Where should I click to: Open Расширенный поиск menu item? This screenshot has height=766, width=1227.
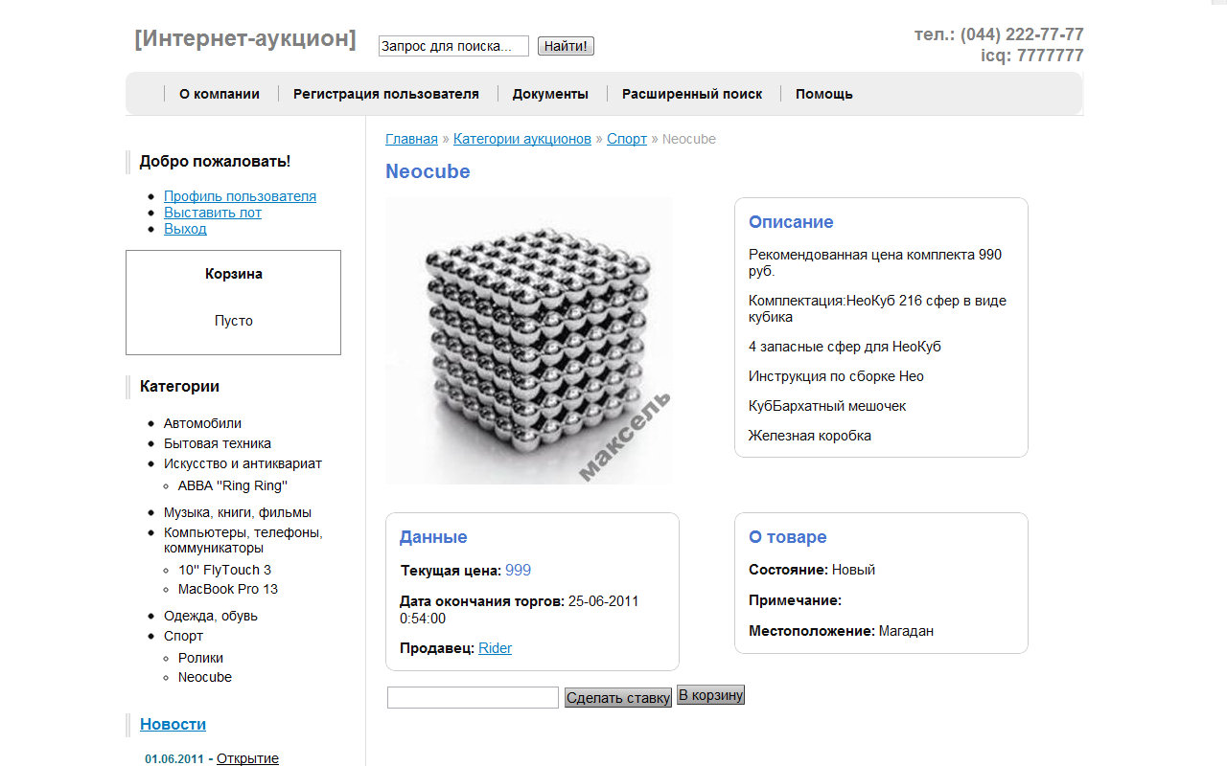[692, 94]
